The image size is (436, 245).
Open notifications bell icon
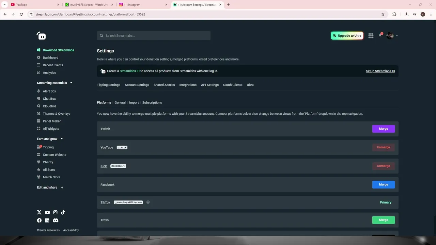(x=380, y=35)
